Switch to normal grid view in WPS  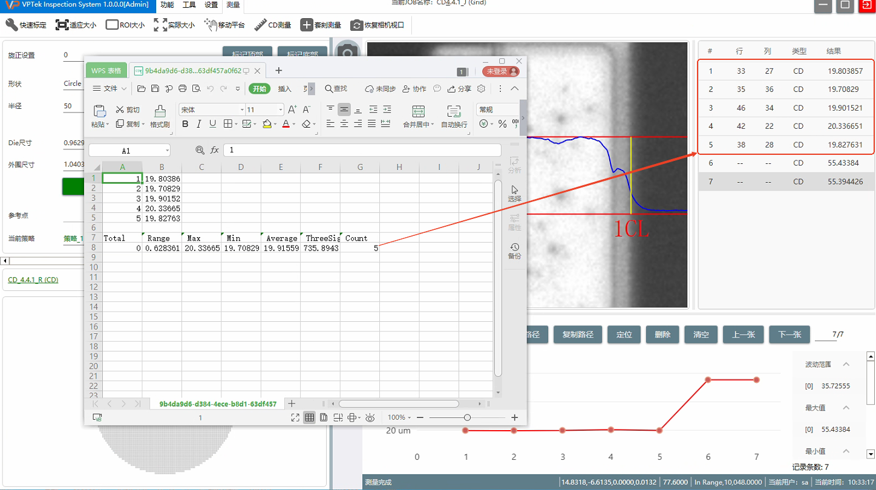pos(309,417)
